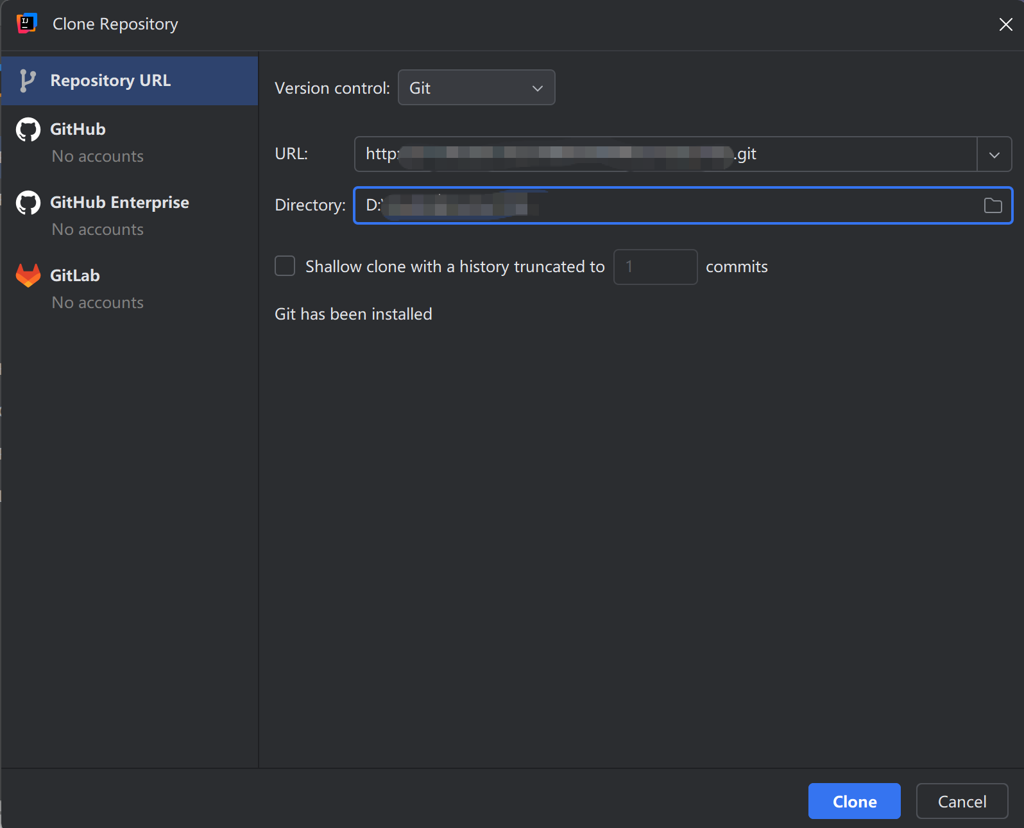Click the IntelliJ IDEA logo icon
The height and width of the screenshot is (828, 1024).
pos(26,23)
